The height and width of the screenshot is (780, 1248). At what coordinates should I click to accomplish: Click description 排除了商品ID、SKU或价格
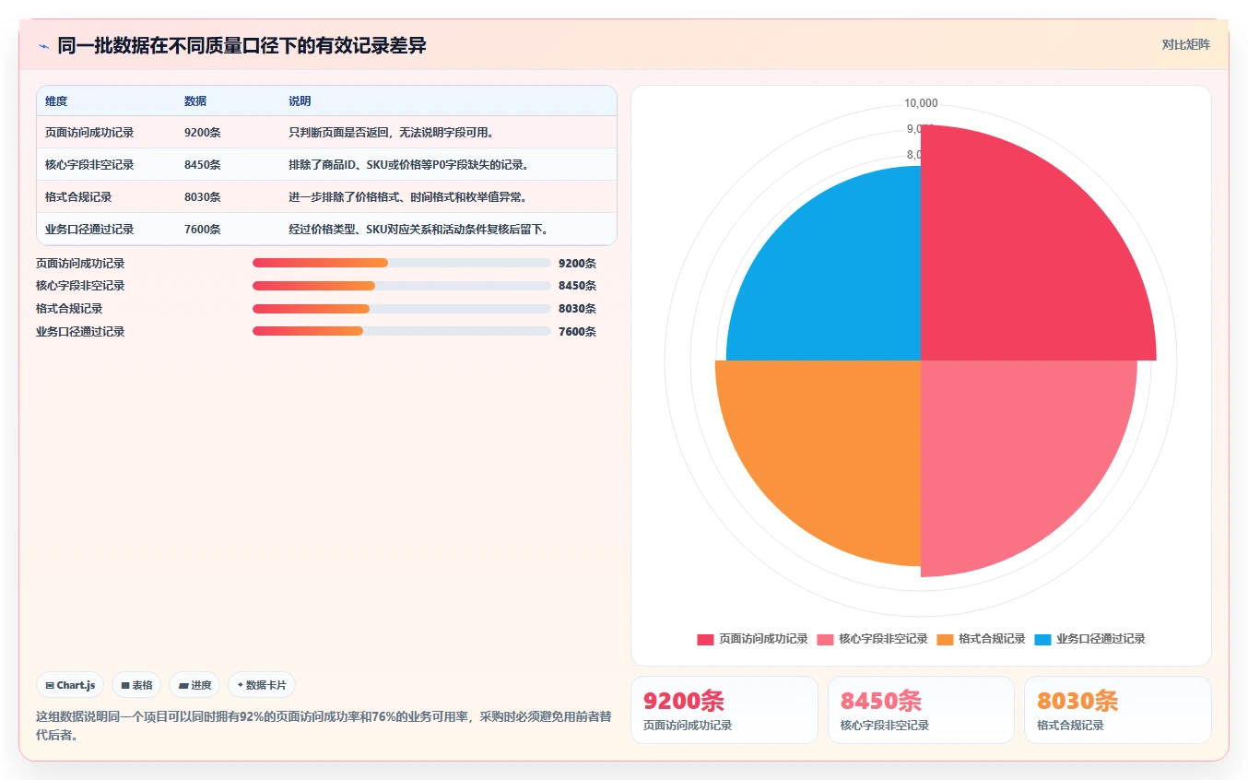tap(408, 164)
